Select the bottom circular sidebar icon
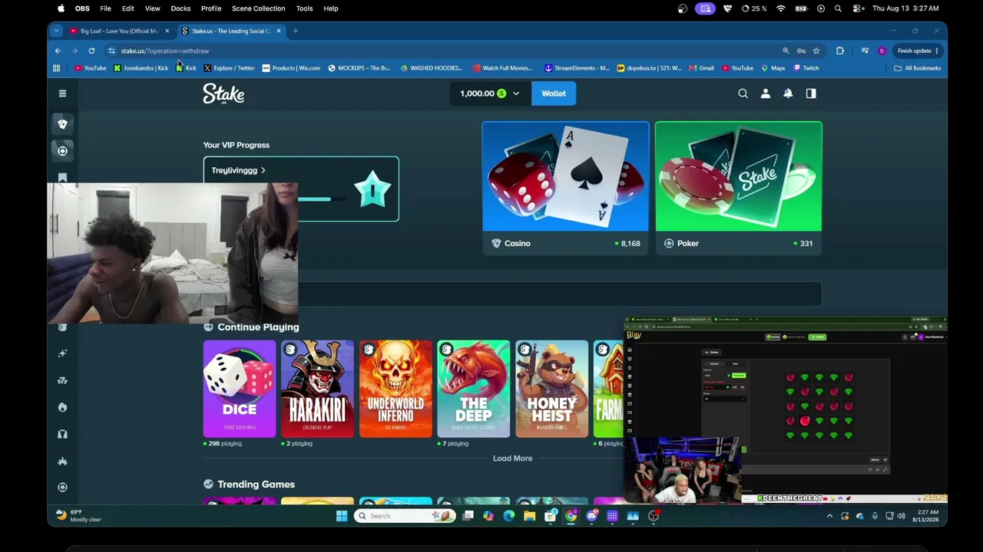The height and width of the screenshot is (552, 983). point(62,487)
